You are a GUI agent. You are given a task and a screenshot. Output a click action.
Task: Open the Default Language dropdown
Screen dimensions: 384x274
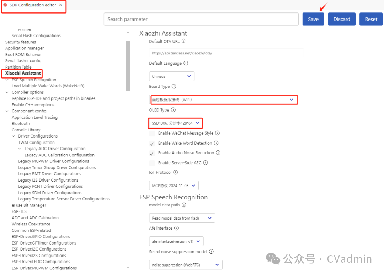[172, 76]
